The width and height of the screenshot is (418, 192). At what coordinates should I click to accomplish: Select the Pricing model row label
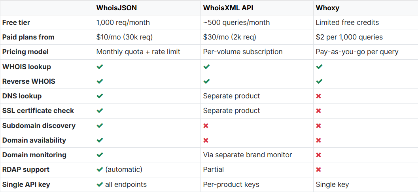25,52
